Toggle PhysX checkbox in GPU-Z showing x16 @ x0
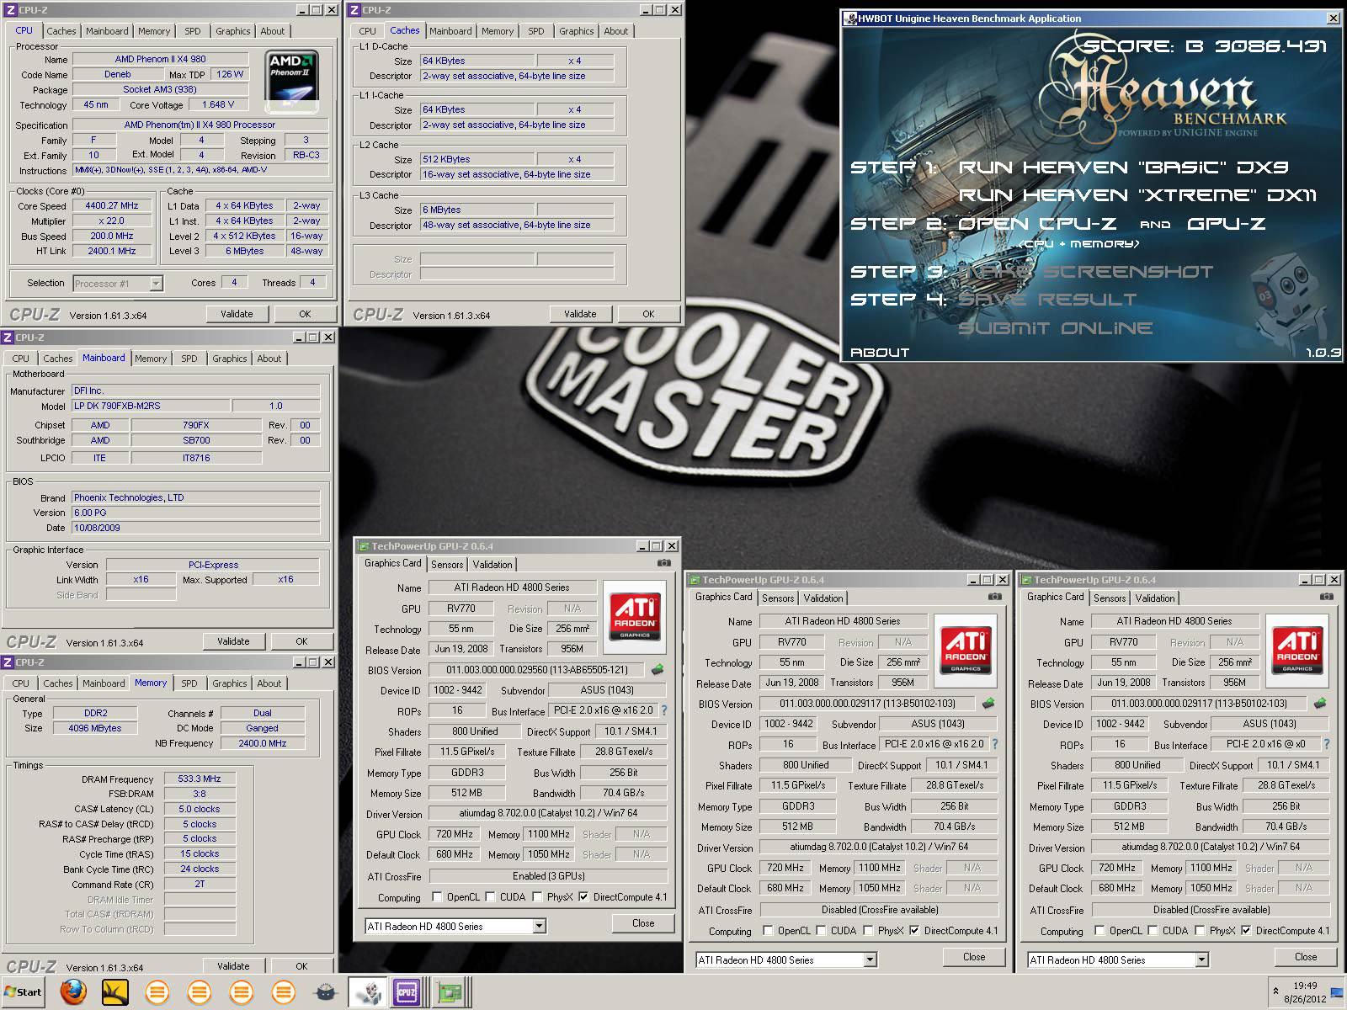The height and width of the screenshot is (1010, 1347). 1199,930
